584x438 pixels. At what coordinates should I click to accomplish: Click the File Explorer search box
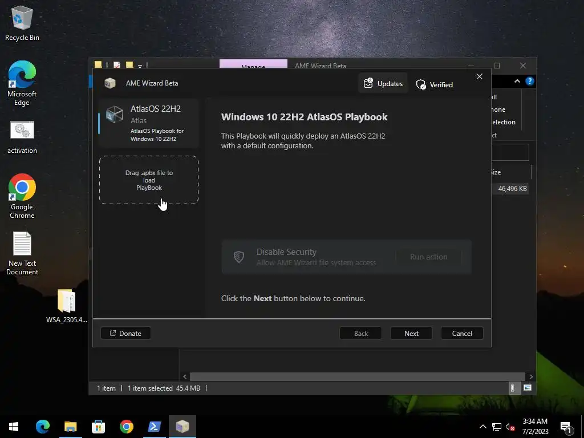point(510,152)
